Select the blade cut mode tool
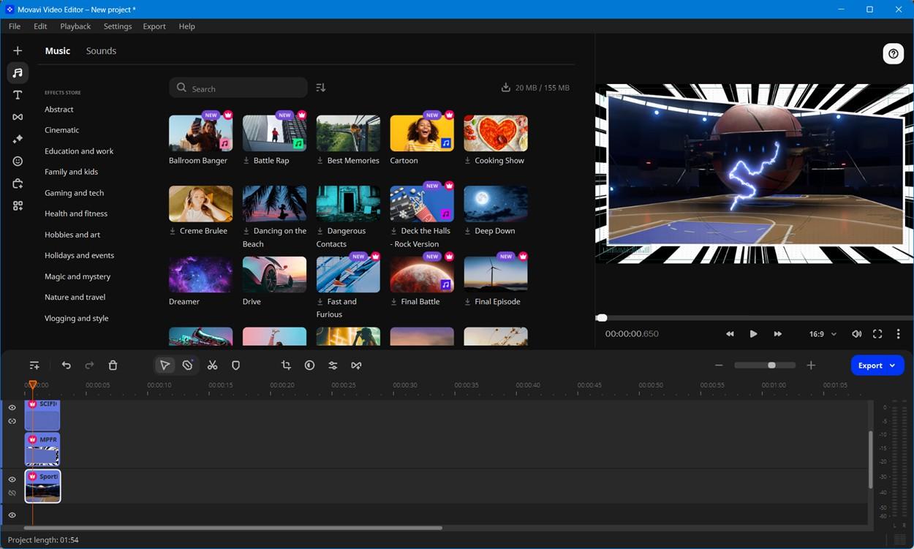Image resolution: width=914 pixels, height=549 pixels. 188,366
